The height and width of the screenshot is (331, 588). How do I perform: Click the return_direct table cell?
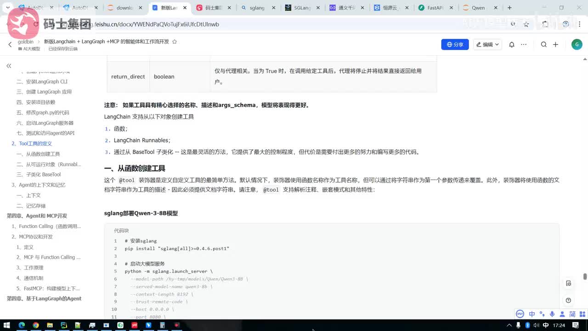[128, 77]
